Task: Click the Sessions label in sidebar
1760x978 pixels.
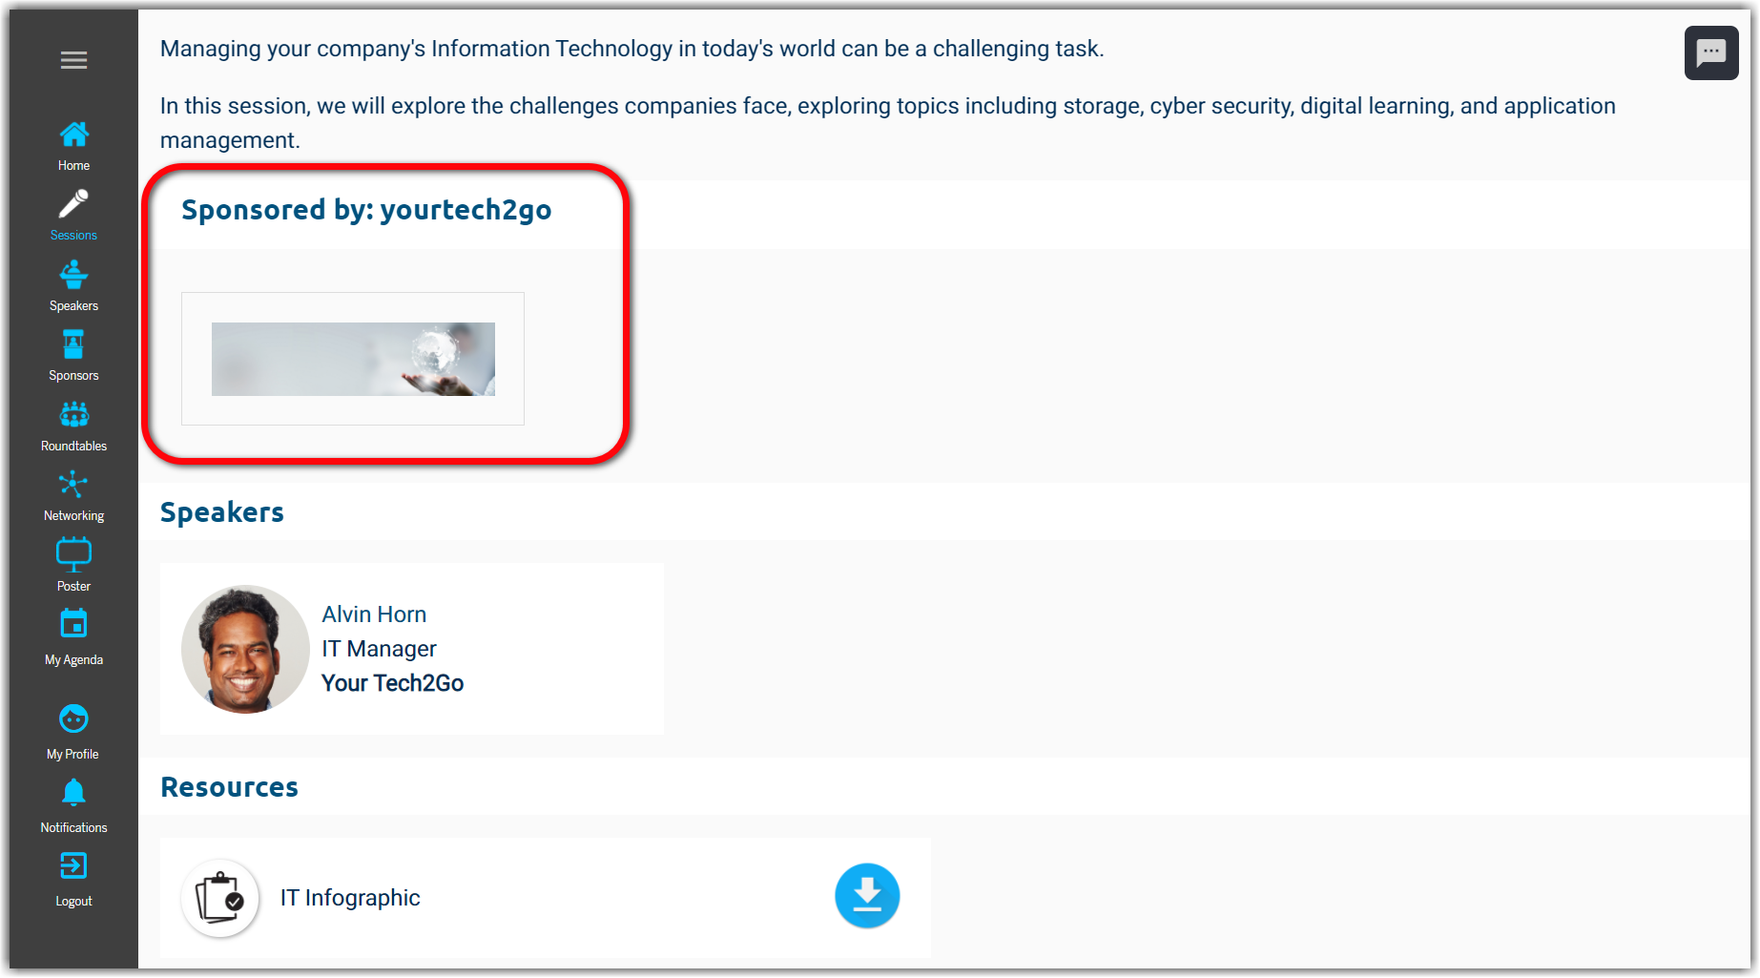Action: coord(73,236)
